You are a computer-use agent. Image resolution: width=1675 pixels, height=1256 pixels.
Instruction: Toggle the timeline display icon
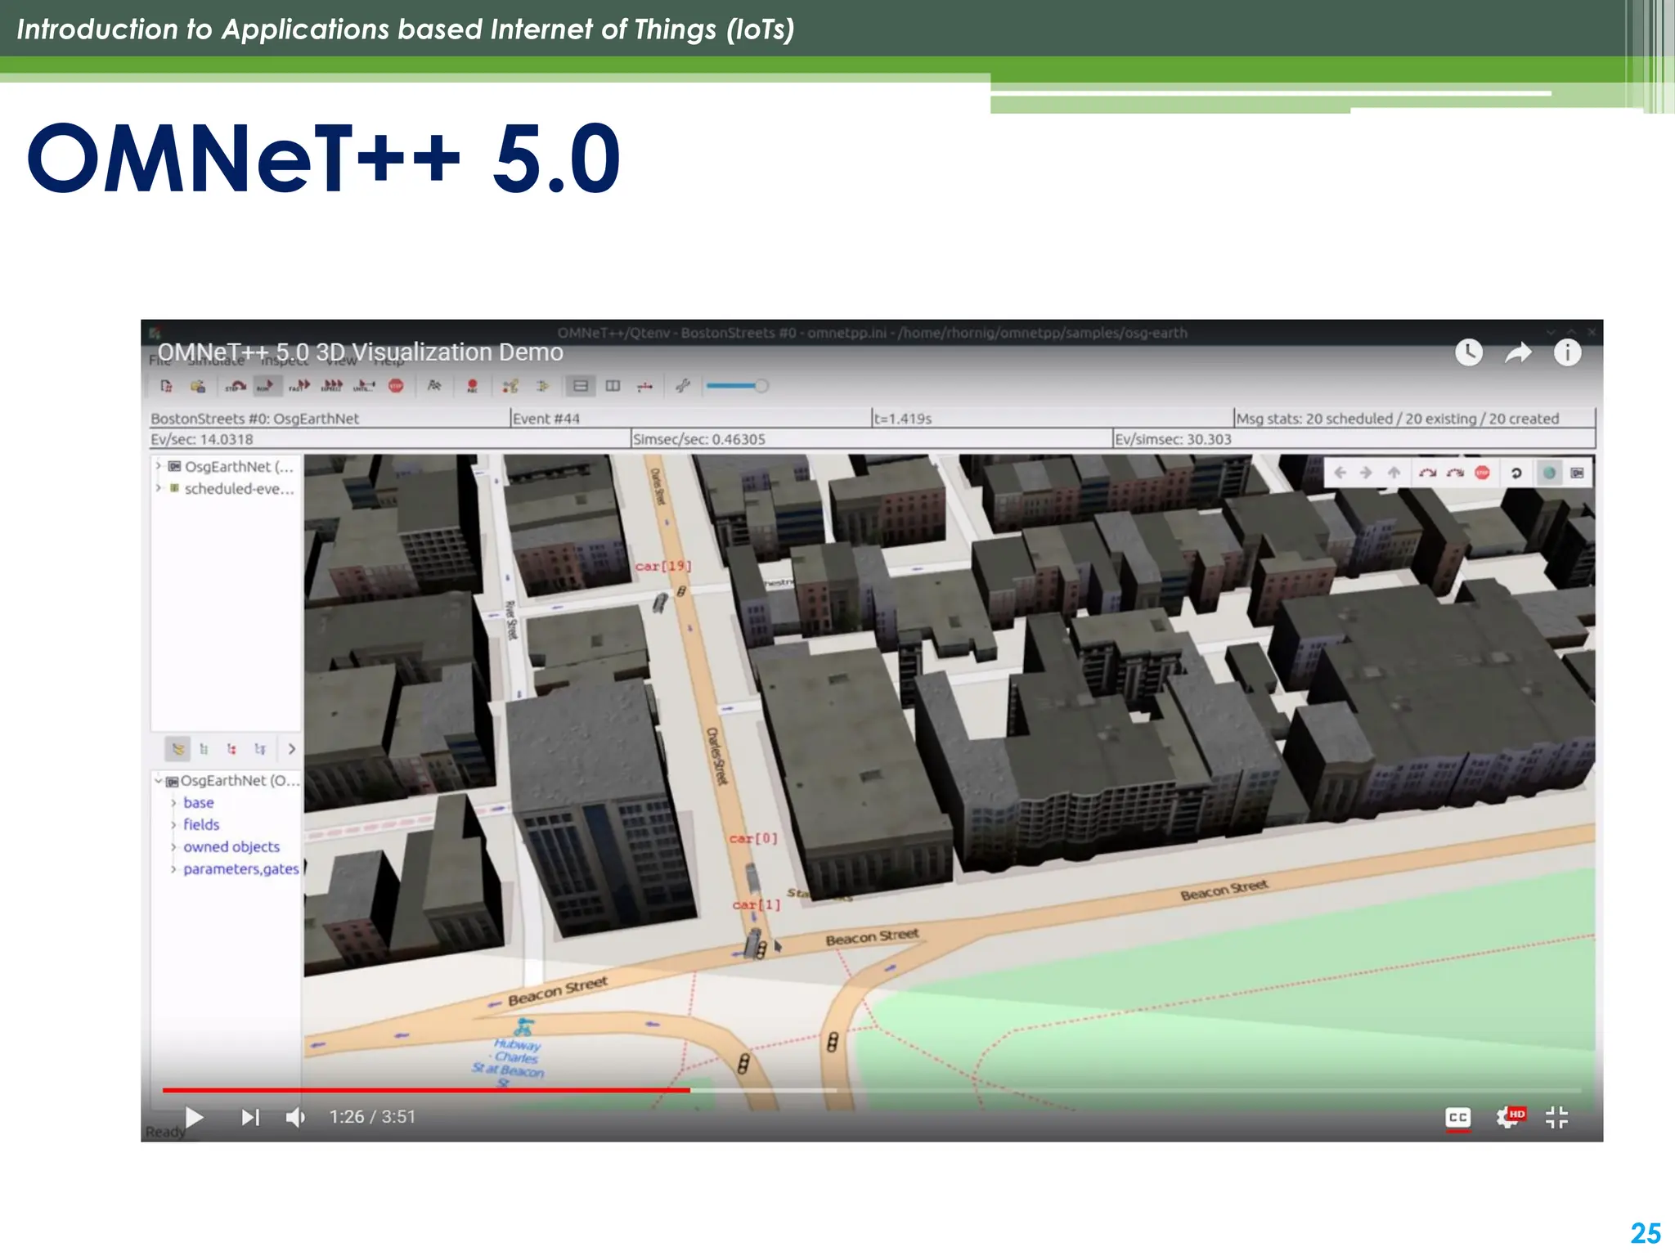pos(644,386)
